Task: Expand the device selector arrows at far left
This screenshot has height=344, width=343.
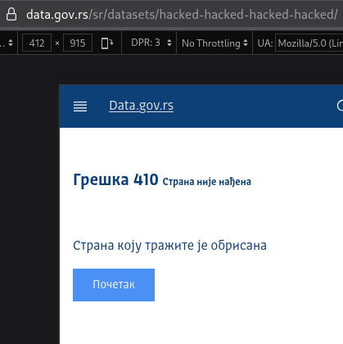Action: (11, 43)
